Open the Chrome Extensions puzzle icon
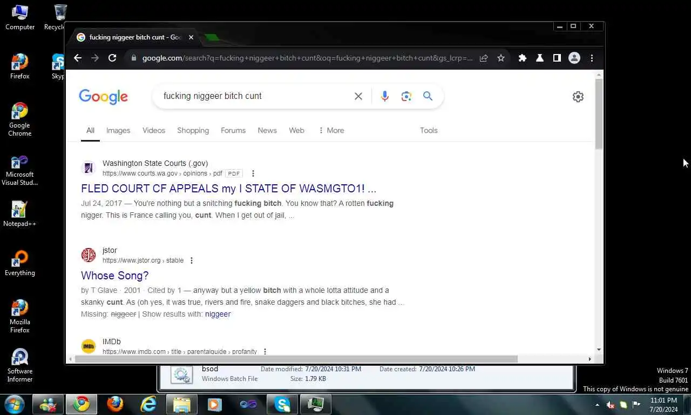The height and width of the screenshot is (415, 691). pyautogui.click(x=522, y=58)
